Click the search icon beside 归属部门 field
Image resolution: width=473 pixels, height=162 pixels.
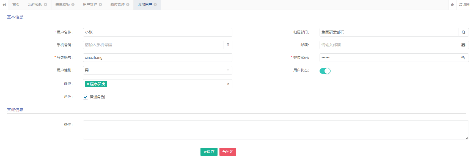(463, 32)
